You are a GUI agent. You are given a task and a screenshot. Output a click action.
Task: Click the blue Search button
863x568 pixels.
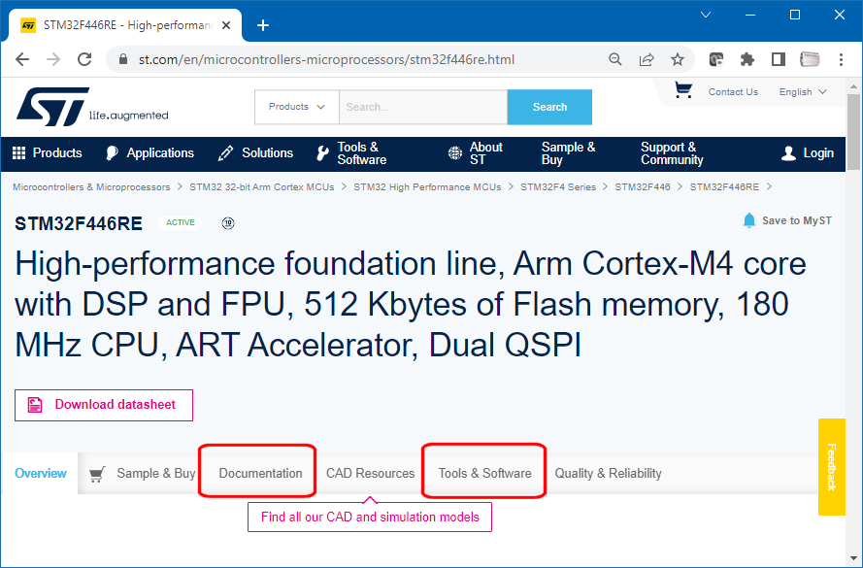point(549,107)
